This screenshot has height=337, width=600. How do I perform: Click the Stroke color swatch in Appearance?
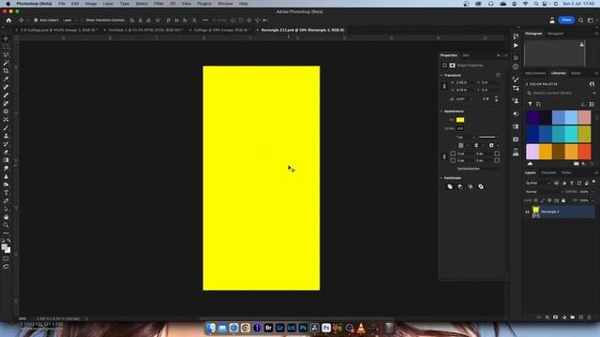pos(460,129)
